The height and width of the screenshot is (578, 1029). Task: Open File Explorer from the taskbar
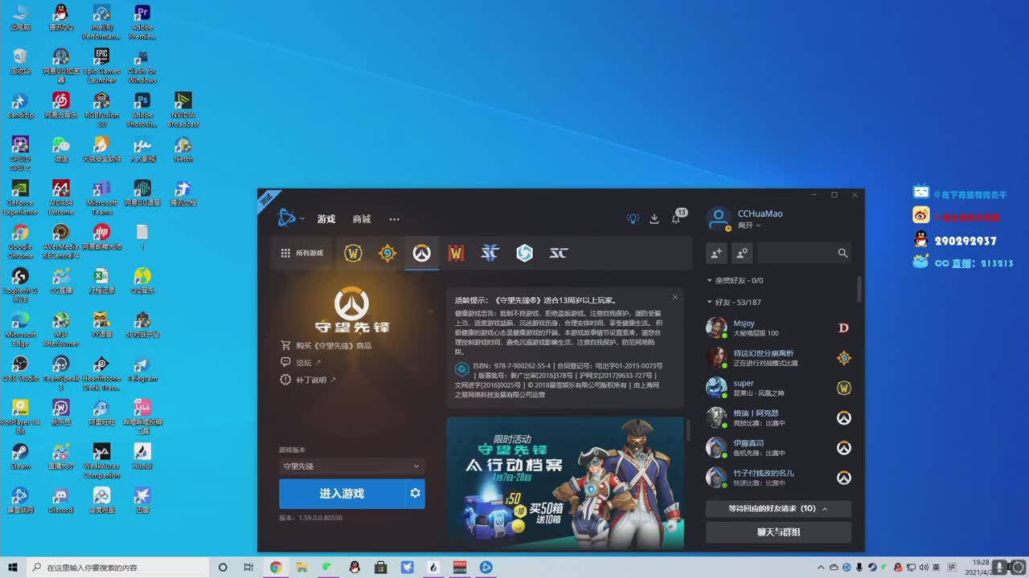302,568
